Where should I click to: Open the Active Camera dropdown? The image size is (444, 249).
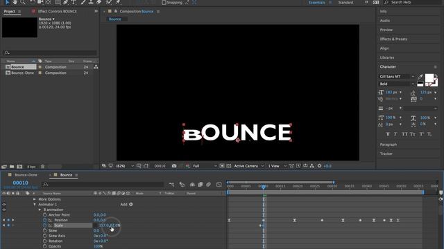coord(249,166)
